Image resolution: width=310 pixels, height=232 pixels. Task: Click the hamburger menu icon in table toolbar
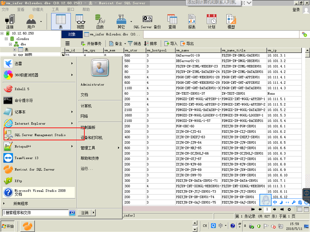coord(68,43)
